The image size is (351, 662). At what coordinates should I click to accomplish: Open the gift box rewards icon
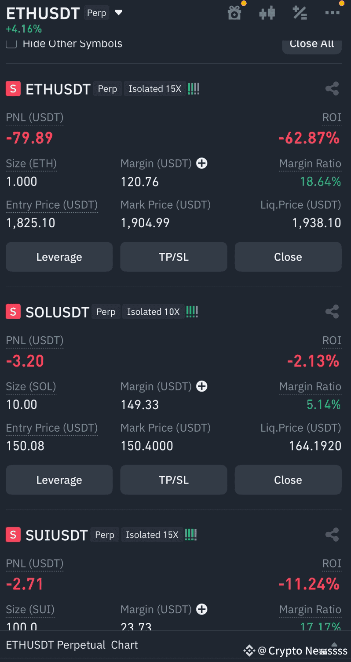pos(234,13)
